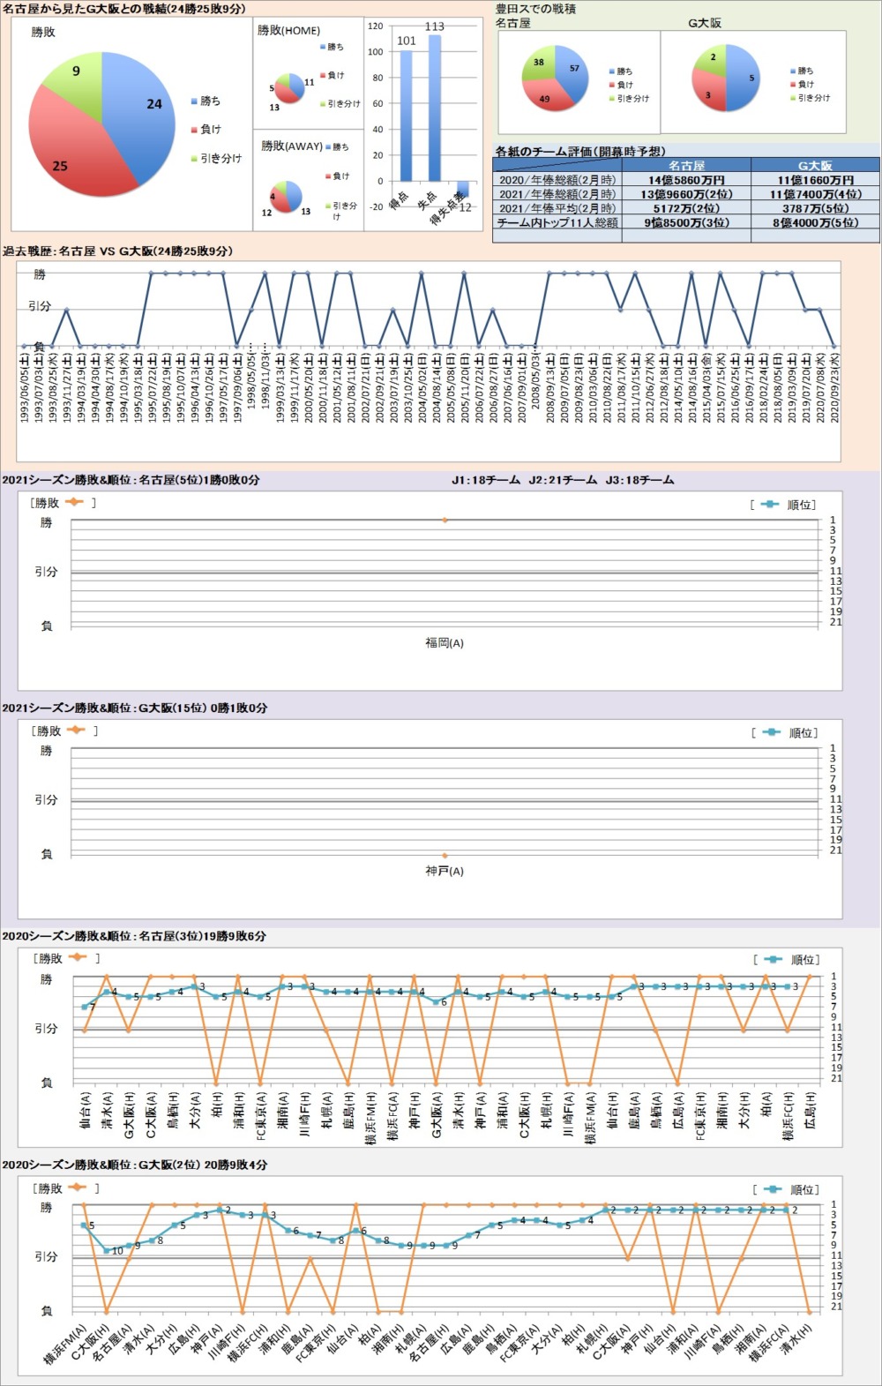Click row header 2021/年俸総額(2月時)

[x=557, y=194]
